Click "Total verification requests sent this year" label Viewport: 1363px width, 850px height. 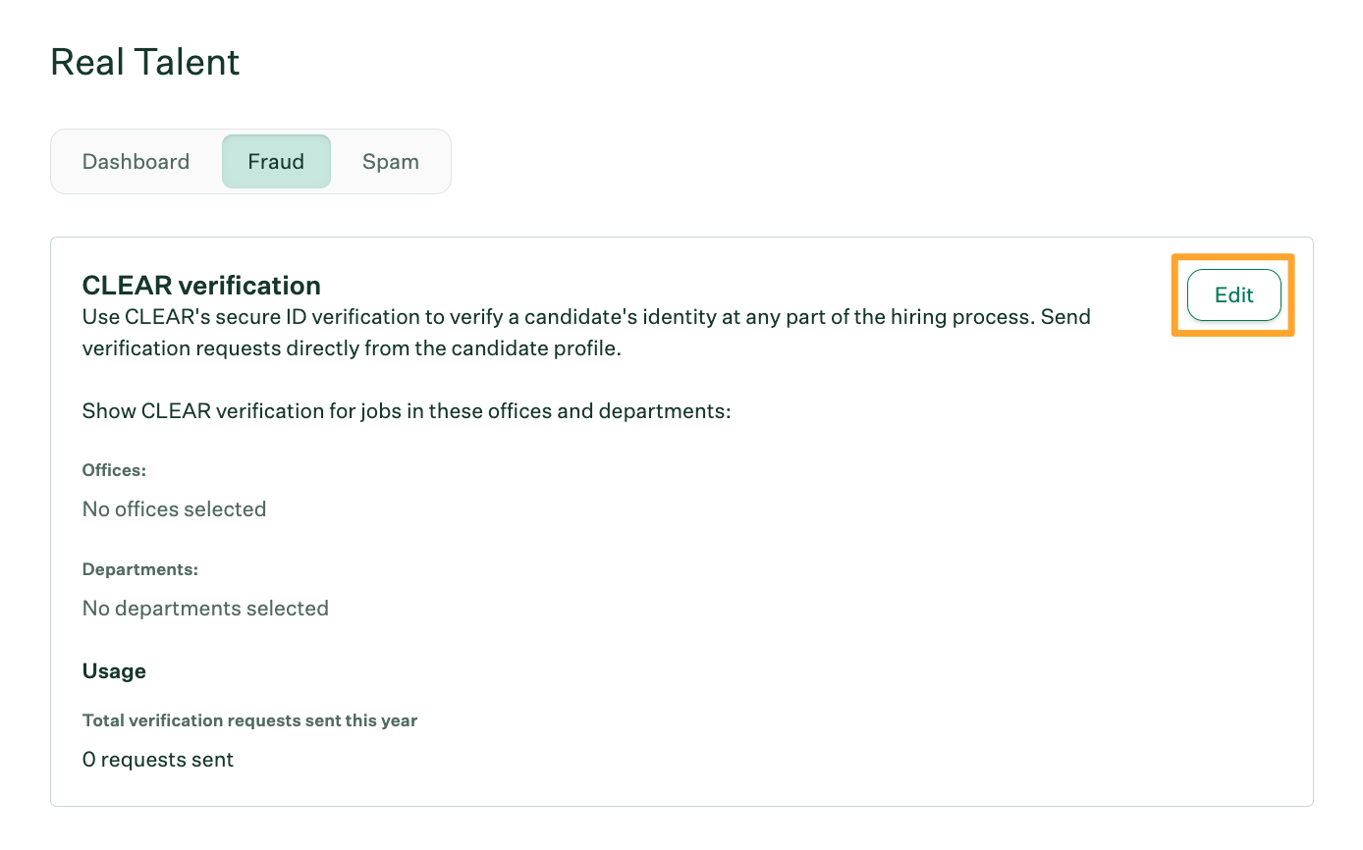[x=249, y=720]
